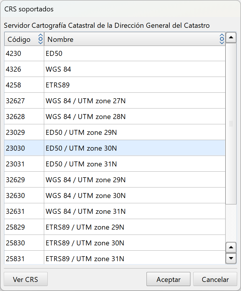Click the sort icon in Código header
The image size is (241, 291).
41,39
